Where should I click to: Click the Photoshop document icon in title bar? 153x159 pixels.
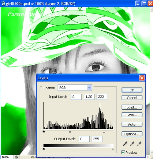click(3, 3)
